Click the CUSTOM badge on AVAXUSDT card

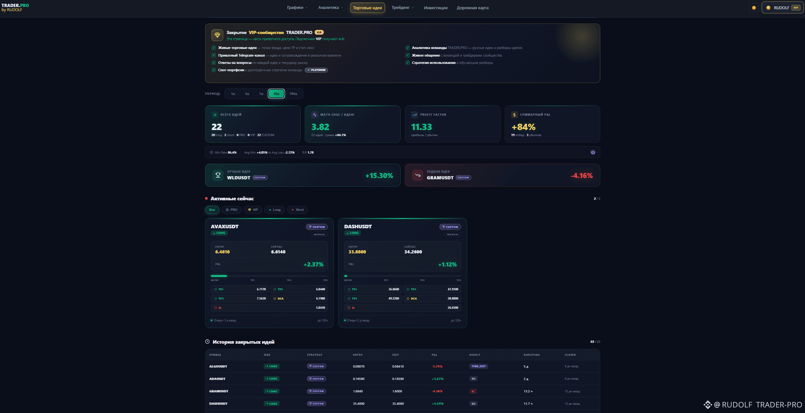(x=317, y=227)
